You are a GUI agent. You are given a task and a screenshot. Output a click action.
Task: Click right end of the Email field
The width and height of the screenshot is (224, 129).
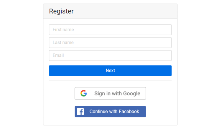pyautogui.click(x=167, y=55)
